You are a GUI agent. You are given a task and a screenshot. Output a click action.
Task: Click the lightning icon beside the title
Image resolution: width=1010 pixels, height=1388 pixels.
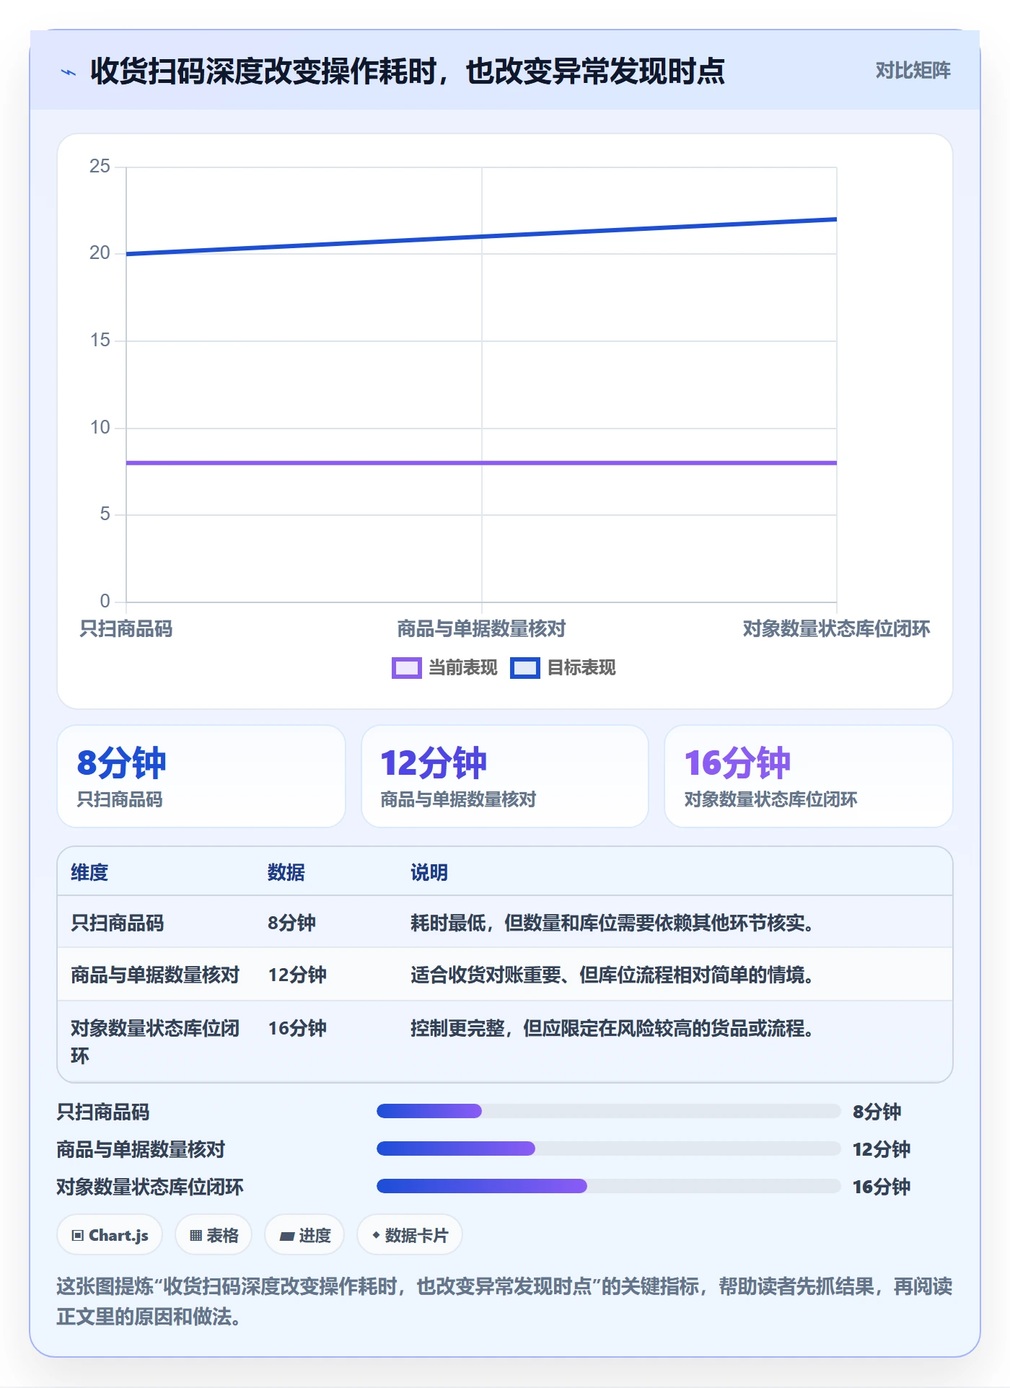click(x=69, y=72)
